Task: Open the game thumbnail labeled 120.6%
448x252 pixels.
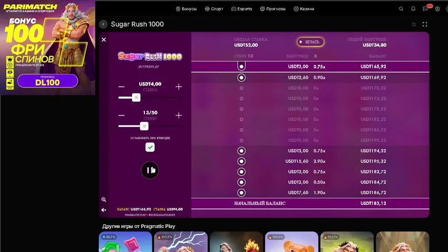Action: [291, 241]
